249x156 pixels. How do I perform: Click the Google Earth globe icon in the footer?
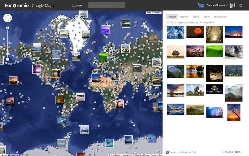click(x=167, y=152)
